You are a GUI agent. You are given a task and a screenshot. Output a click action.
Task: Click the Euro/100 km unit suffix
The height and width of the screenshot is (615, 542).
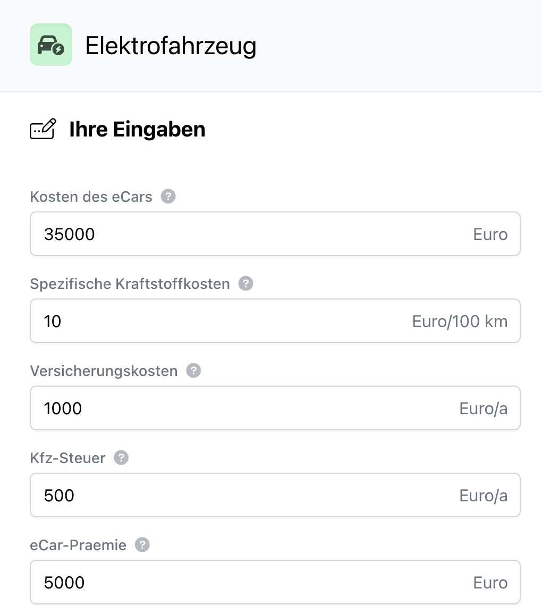pos(460,321)
